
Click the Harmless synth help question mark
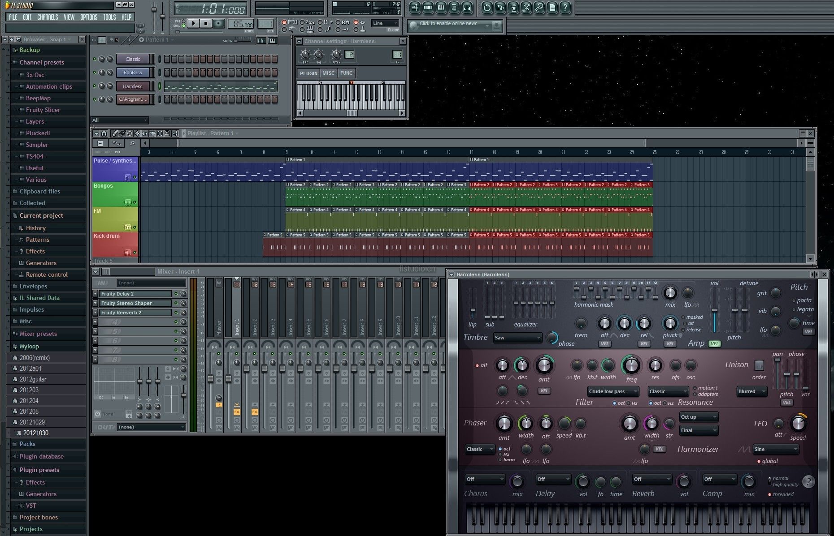808,482
